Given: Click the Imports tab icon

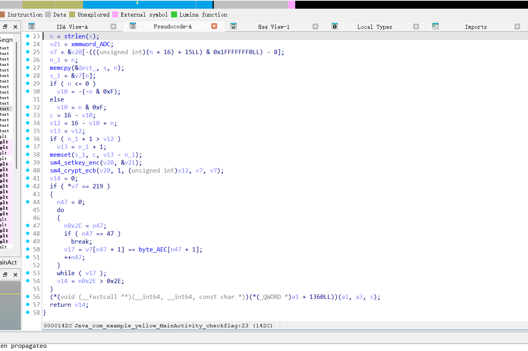Looking at the screenshot, I should (436, 26).
